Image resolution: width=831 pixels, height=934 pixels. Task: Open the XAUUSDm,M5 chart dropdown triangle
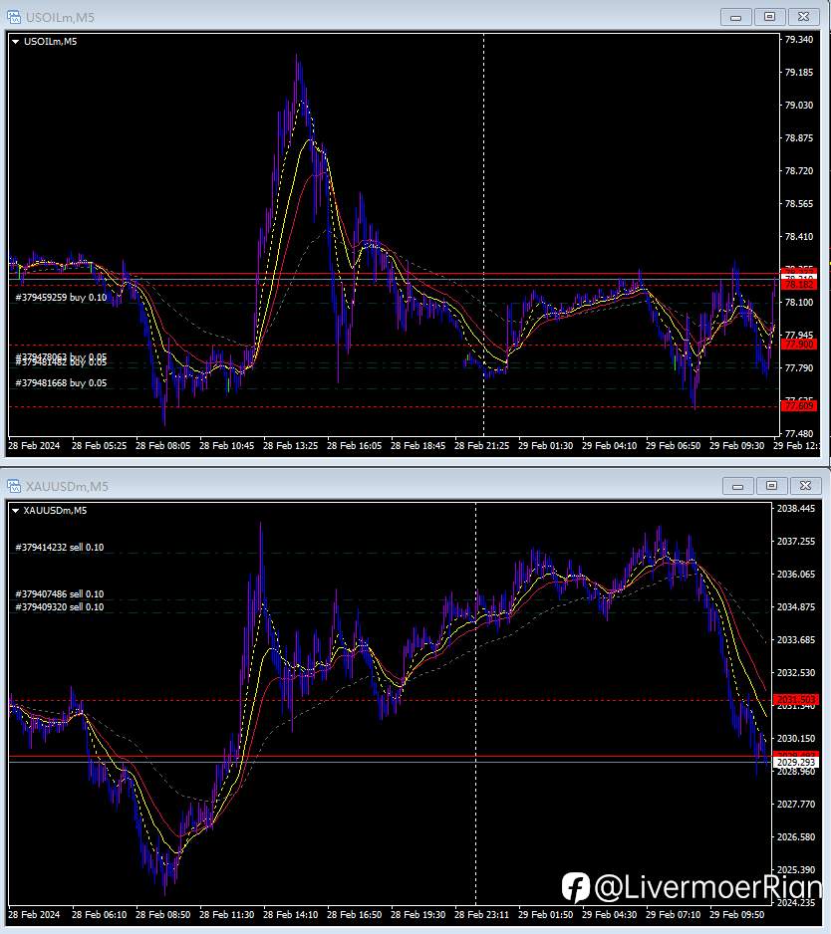16,511
